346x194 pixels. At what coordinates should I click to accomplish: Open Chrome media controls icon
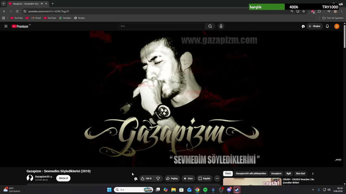point(329,11)
